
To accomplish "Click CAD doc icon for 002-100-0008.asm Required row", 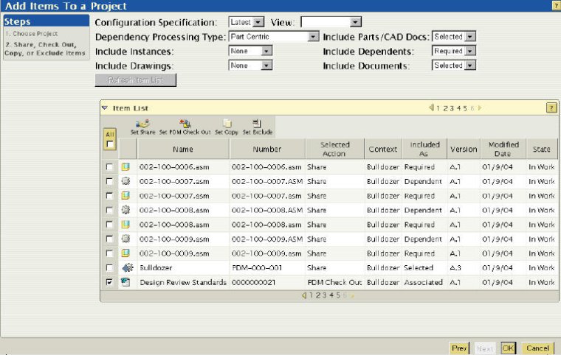I will tap(125, 225).
